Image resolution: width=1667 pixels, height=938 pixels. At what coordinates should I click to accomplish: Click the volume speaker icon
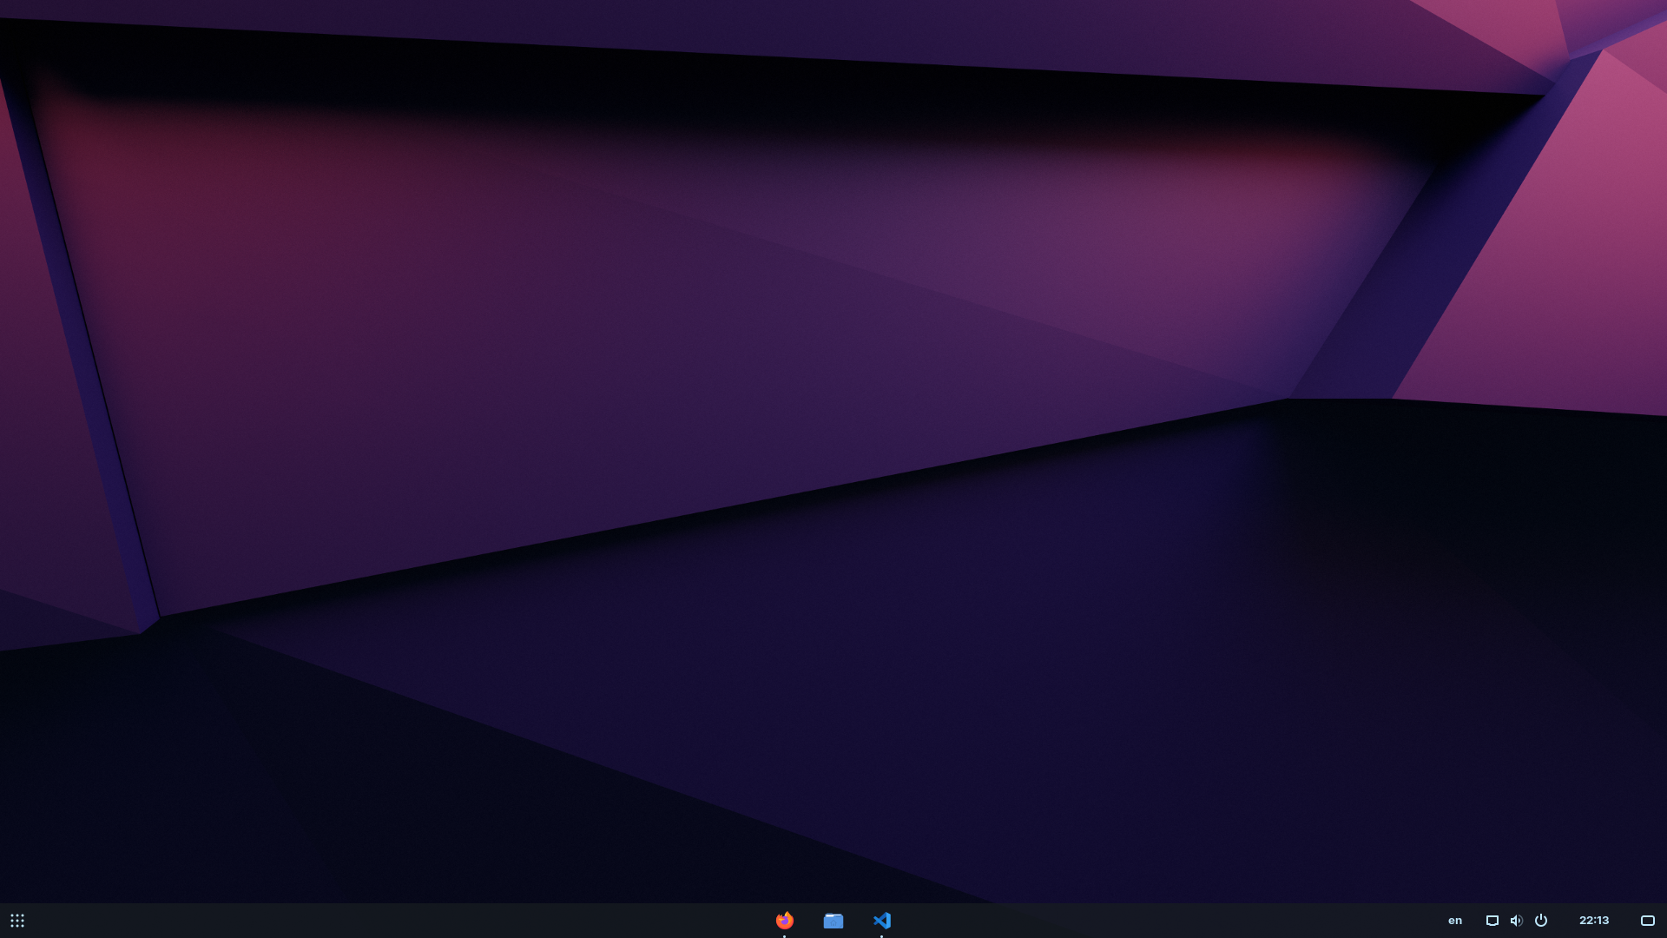(x=1517, y=921)
